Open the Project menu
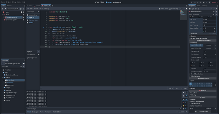The image size is (219, 114). click(x=8, y=2)
